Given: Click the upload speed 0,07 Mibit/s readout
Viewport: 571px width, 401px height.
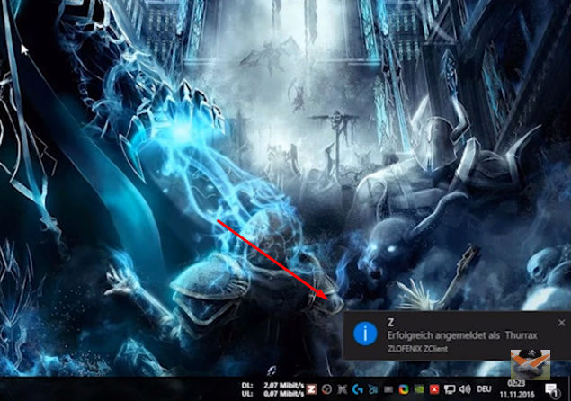Looking at the screenshot, I should (284, 394).
